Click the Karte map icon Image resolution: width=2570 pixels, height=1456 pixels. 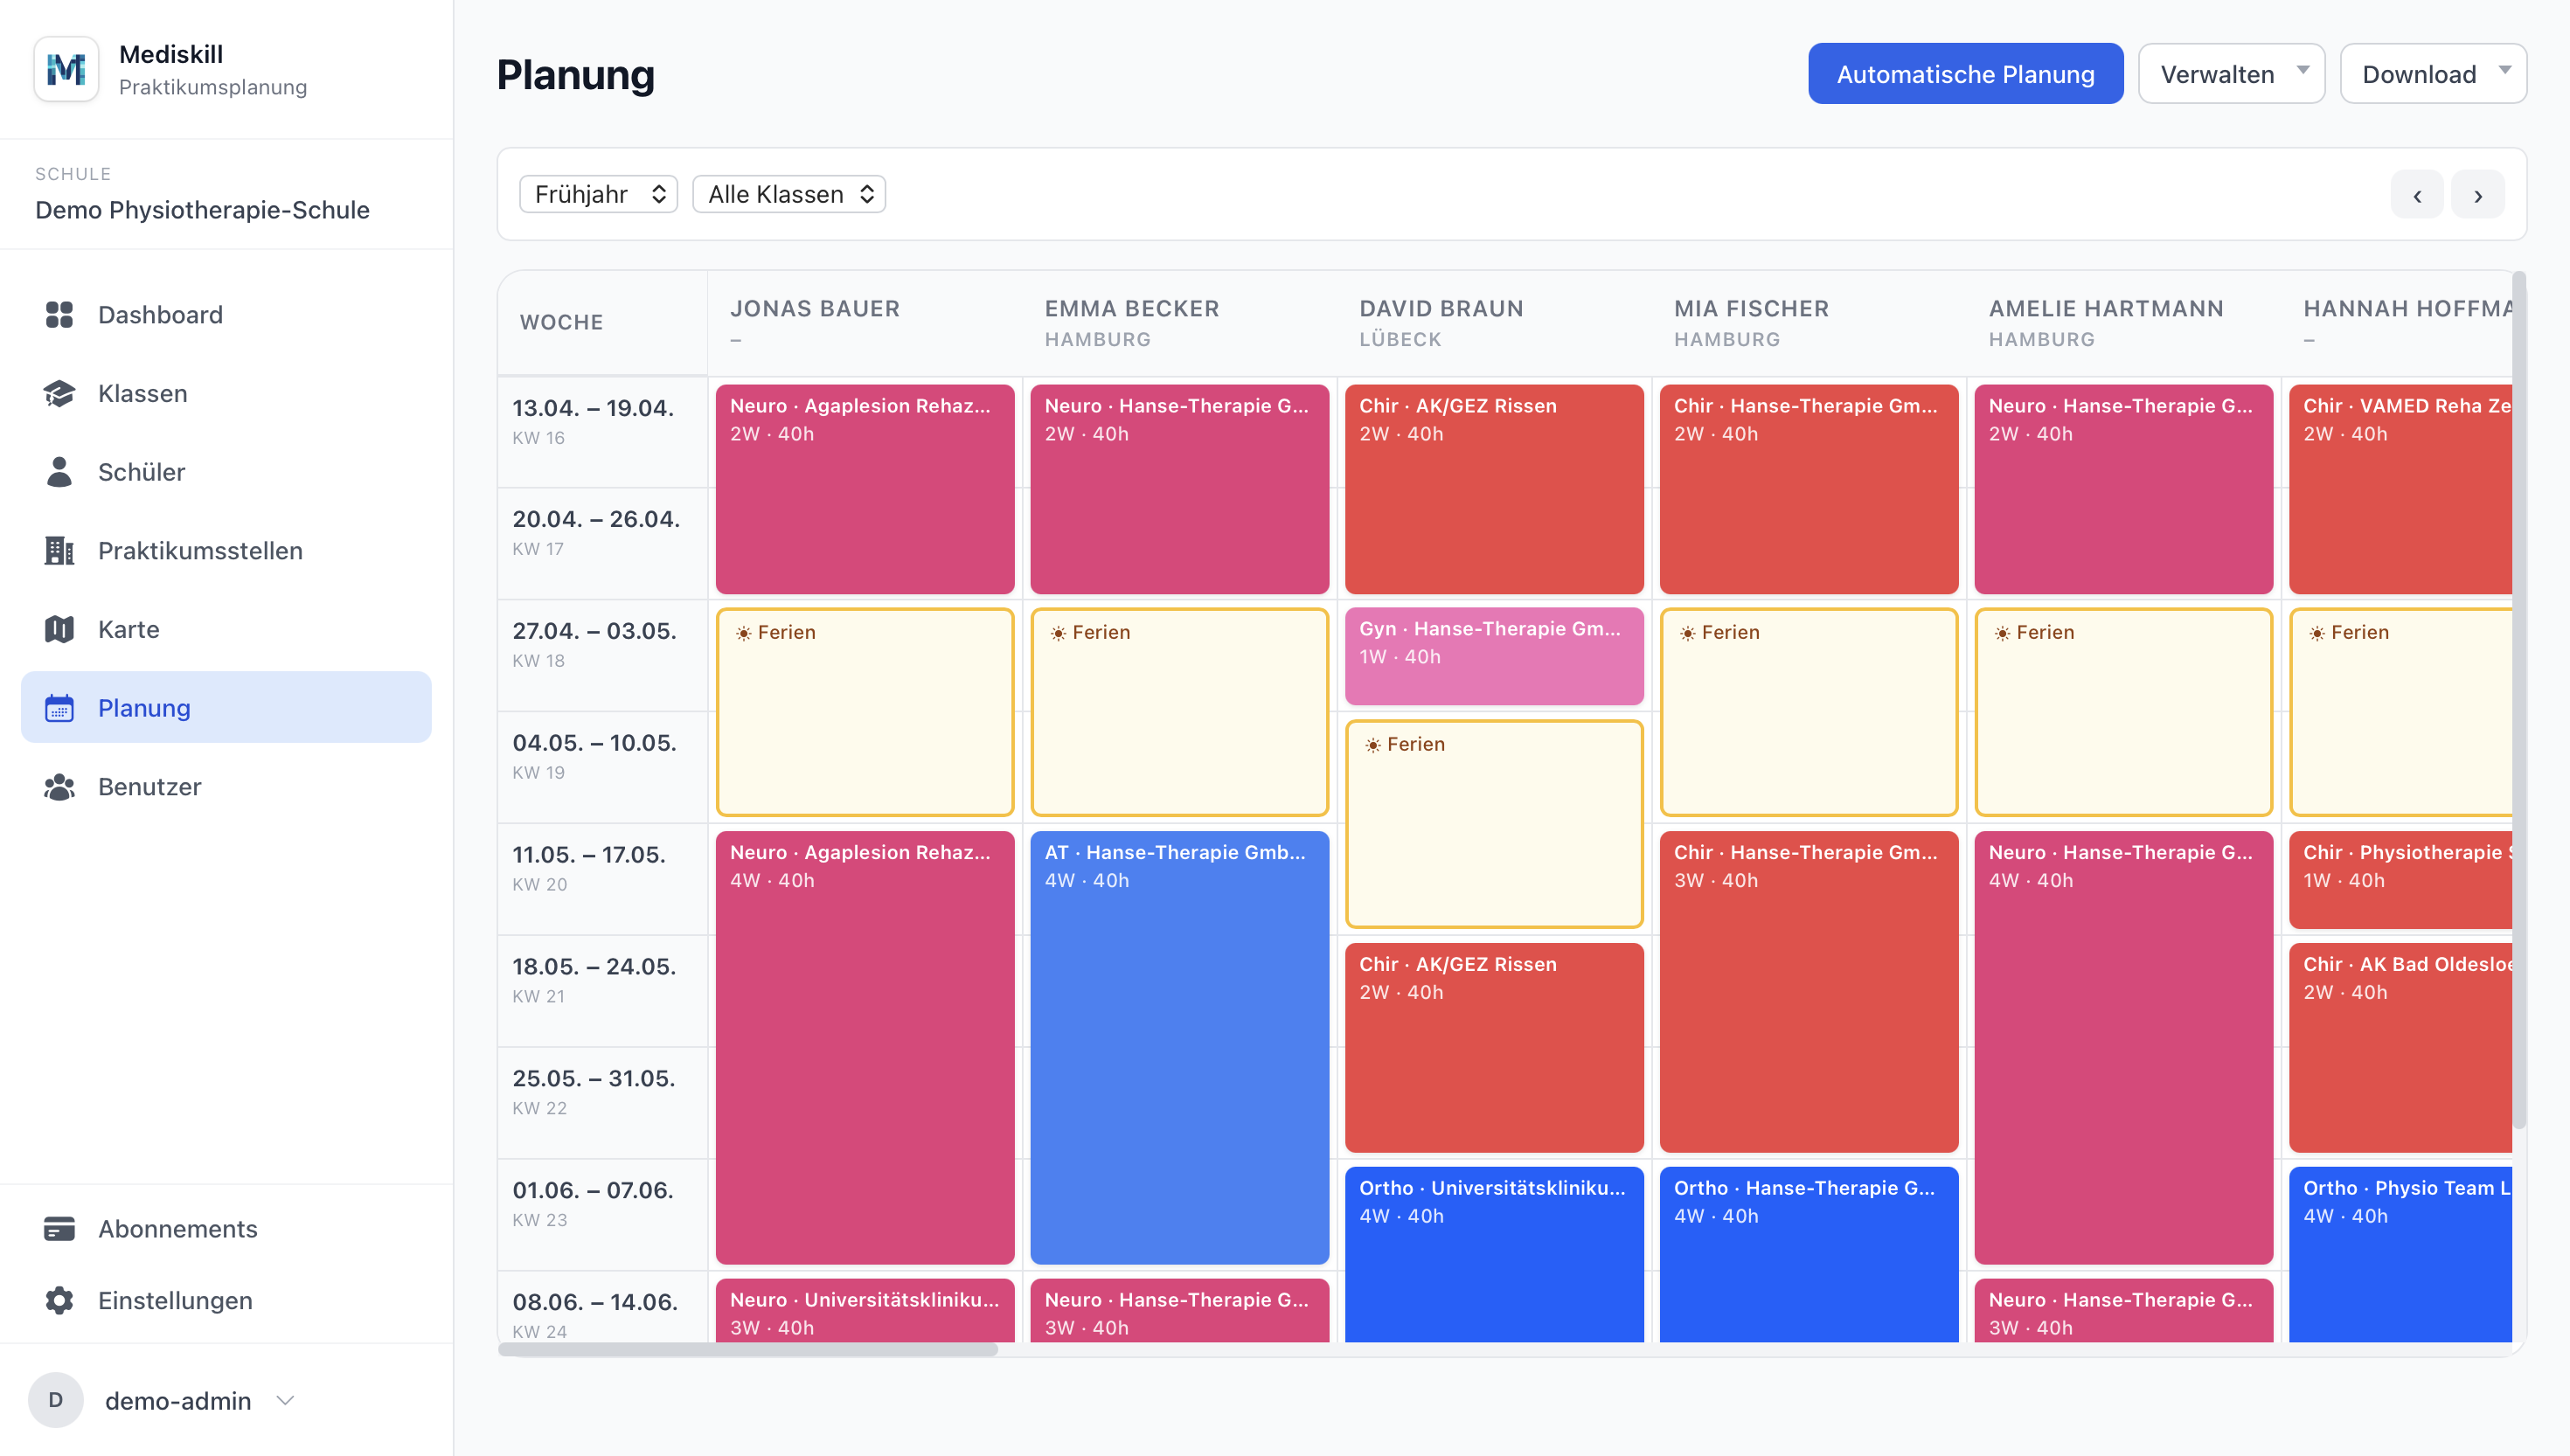59,629
